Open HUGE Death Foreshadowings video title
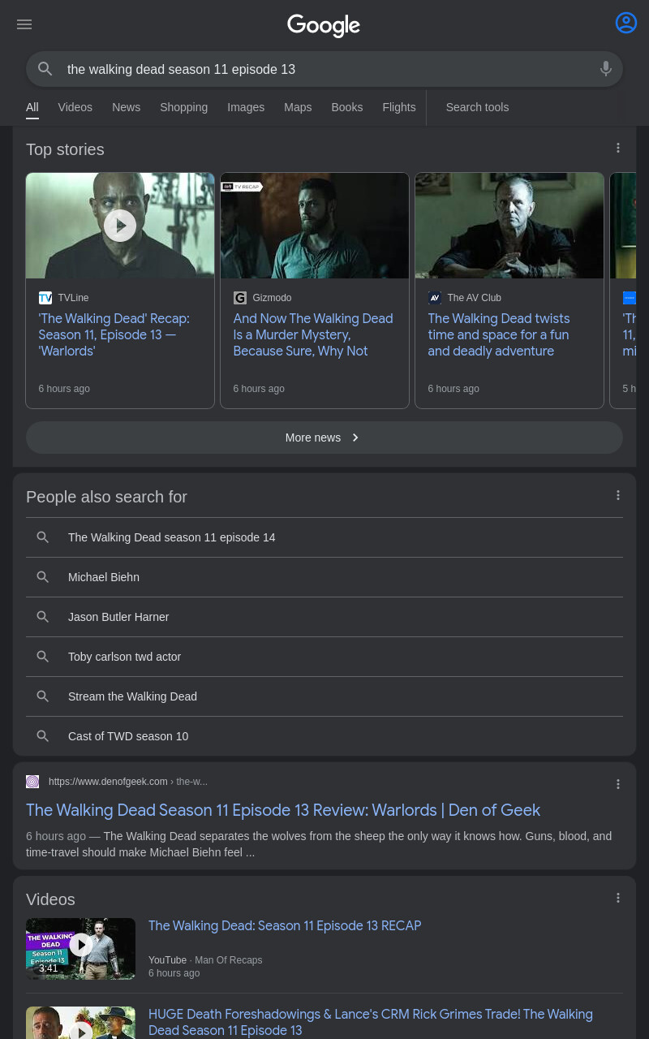 point(371,1022)
